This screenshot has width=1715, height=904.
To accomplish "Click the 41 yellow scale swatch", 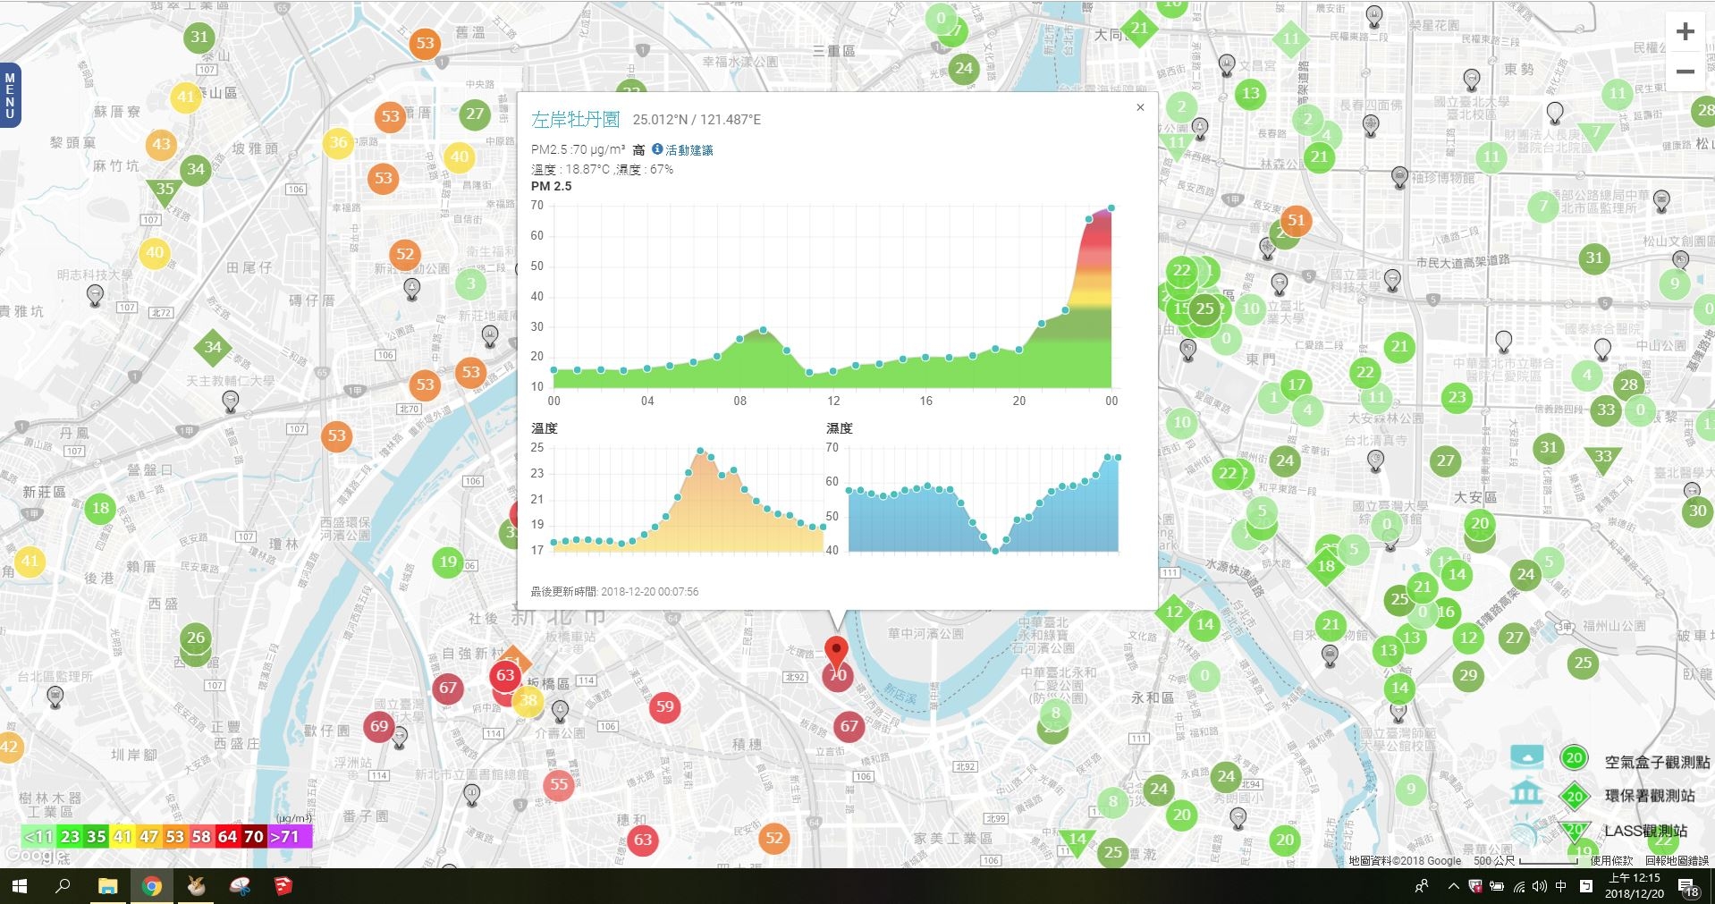I will pyautogui.click(x=122, y=837).
